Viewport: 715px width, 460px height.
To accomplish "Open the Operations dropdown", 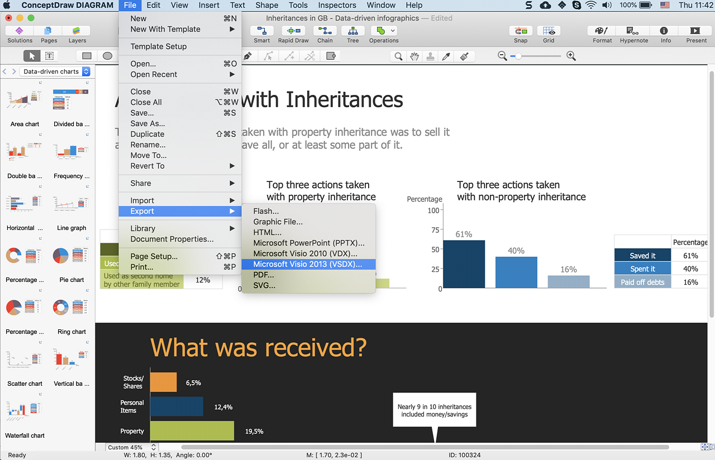I will 384,35.
